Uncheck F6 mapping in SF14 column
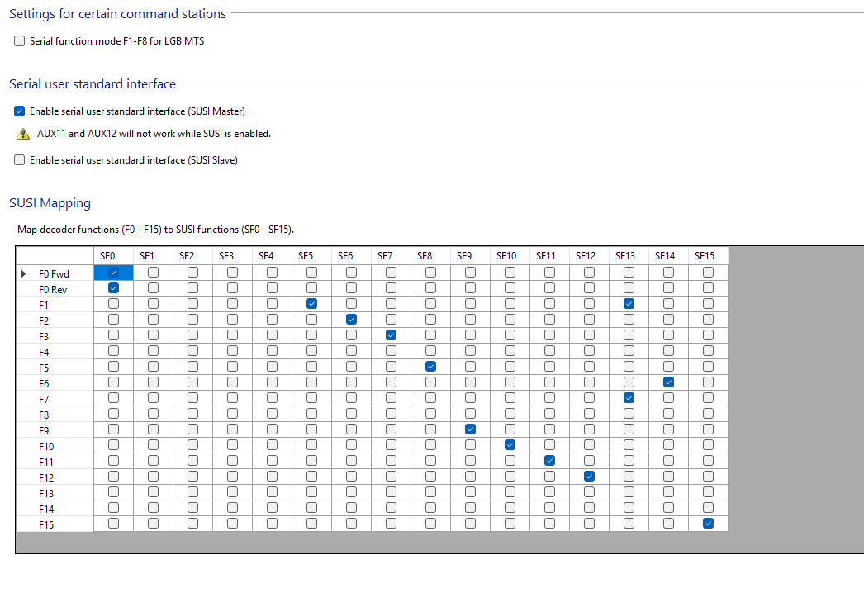 (668, 382)
